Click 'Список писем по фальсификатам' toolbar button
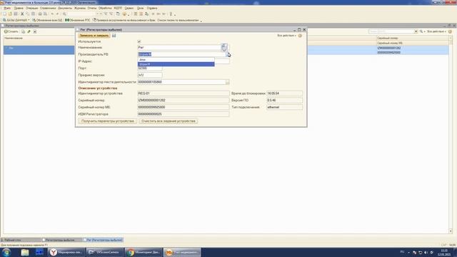Screen dimensions: 457x257 click(178, 21)
